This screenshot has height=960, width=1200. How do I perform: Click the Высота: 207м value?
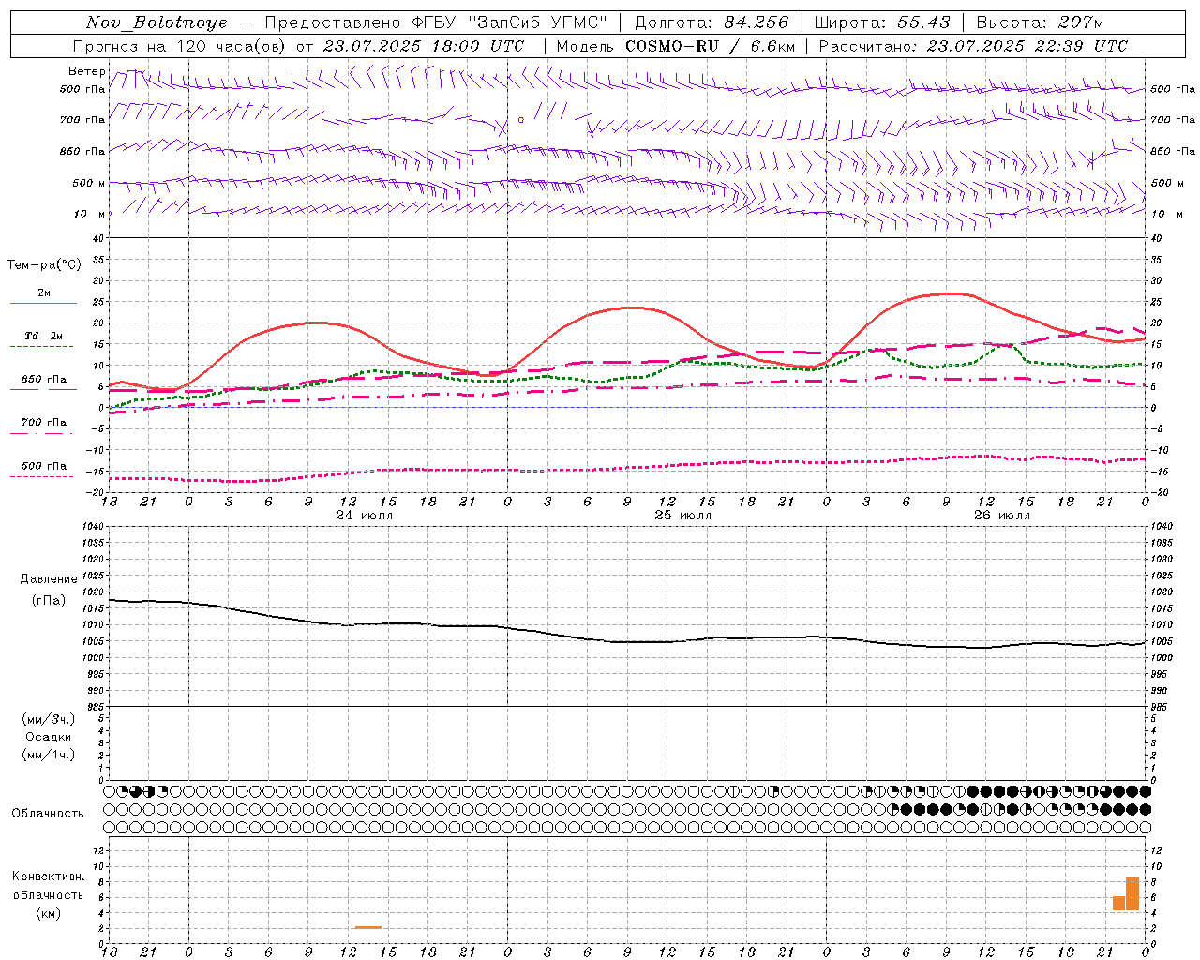coord(1040,22)
